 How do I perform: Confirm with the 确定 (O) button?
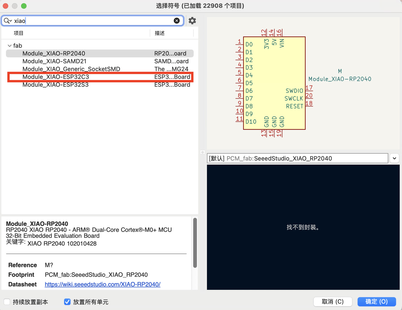point(377,302)
